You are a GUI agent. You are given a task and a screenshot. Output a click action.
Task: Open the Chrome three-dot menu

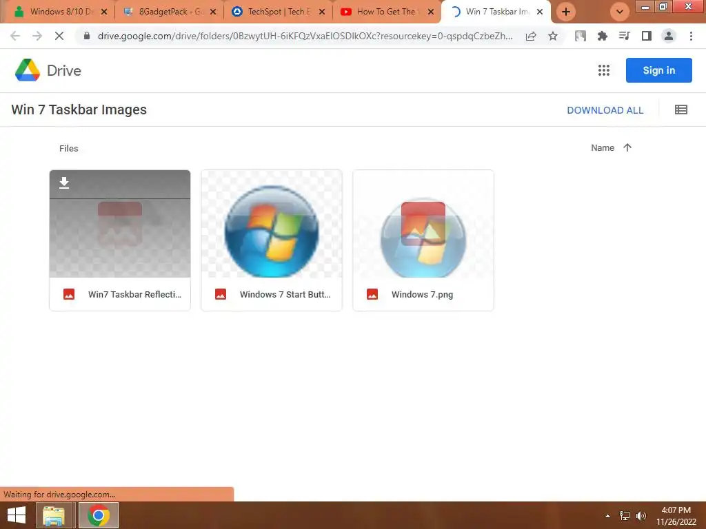click(691, 36)
